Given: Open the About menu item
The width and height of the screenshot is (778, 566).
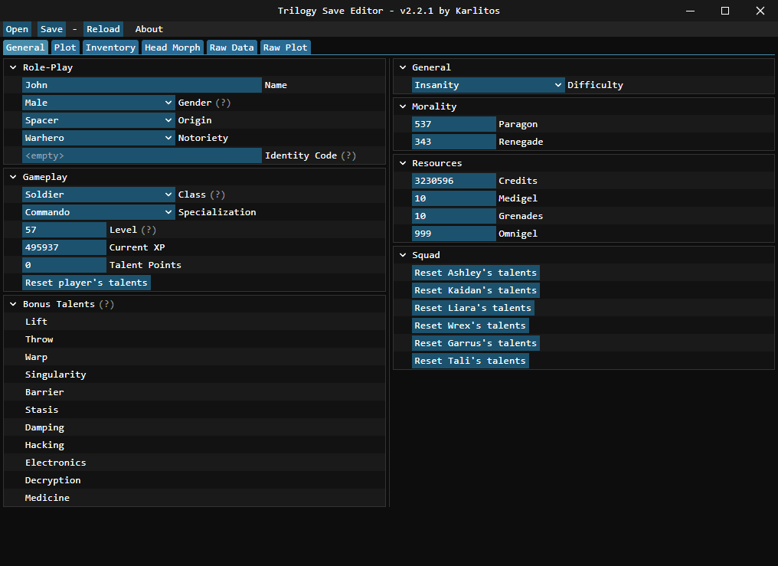Looking at the screenshot, I should [x=149, y=29].
